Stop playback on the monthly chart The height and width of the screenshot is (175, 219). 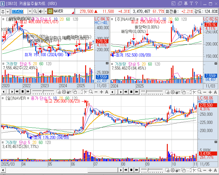click(x=23, y=92)
